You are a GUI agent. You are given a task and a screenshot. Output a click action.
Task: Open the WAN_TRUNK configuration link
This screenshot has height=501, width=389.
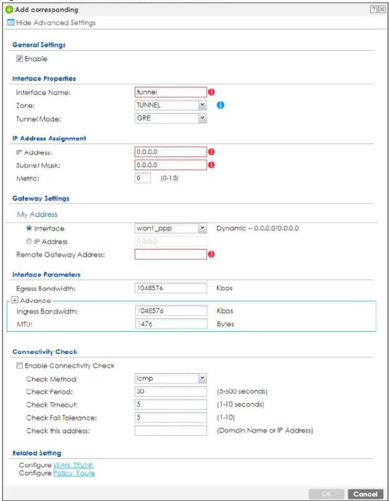(73, 465)
